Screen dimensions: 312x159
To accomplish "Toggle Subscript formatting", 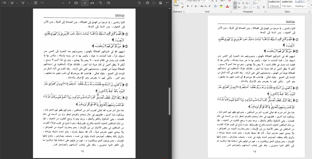I will [x=206, y=6].
